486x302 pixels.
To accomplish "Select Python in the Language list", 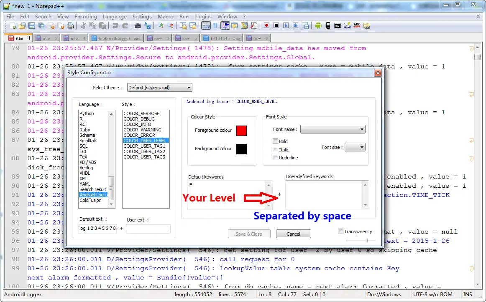I will pyautogui.click(x=87, y=113).
